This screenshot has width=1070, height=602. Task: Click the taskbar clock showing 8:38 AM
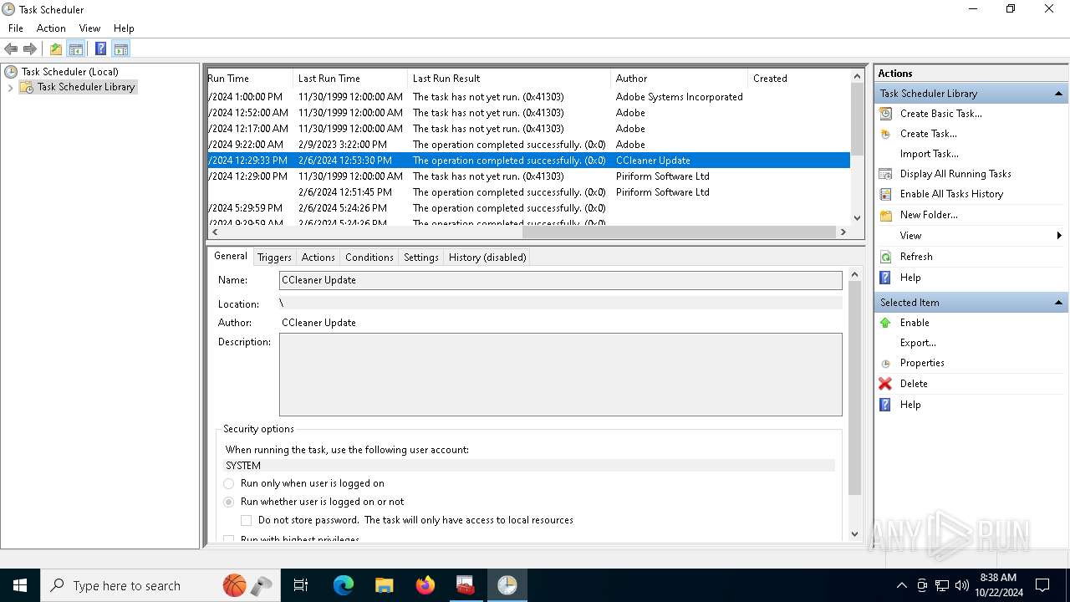pyautogui.click(x=998, y=585)
